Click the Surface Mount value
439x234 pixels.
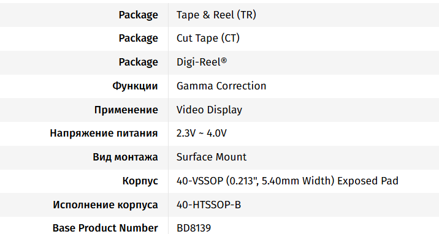click(212, 157)
